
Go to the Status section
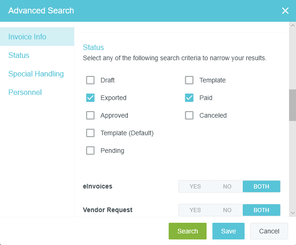(19, 55)
